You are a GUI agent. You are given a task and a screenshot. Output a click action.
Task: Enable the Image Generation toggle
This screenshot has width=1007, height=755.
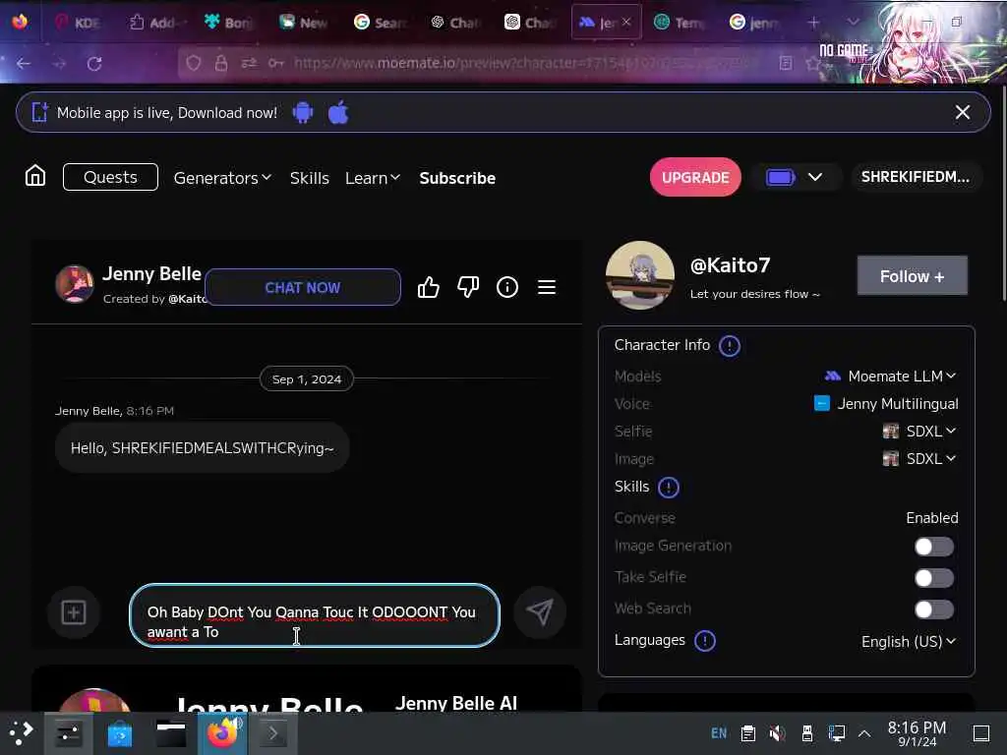pyautogui.click(x=934, y=547)
